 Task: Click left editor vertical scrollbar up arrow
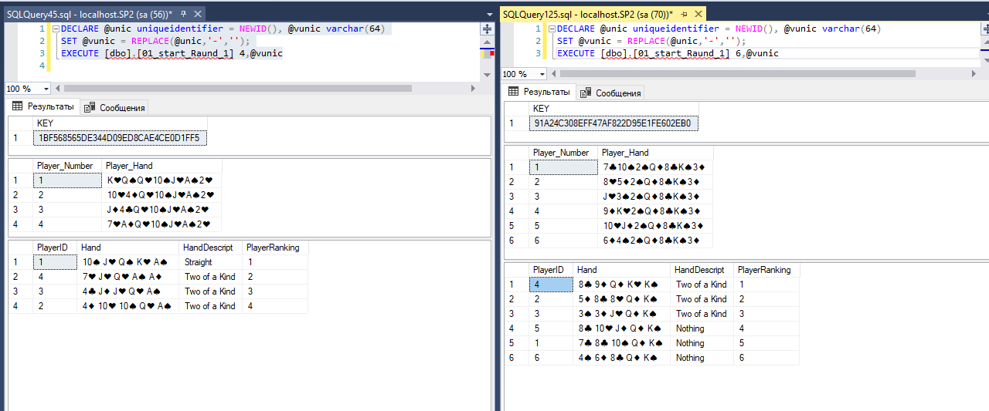(487, 40)
